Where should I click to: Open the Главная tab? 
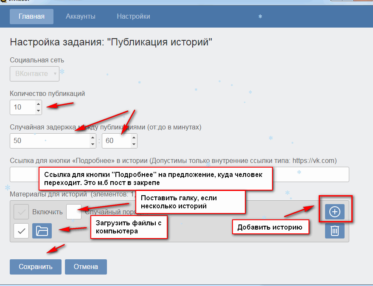(x=31, y=17)
